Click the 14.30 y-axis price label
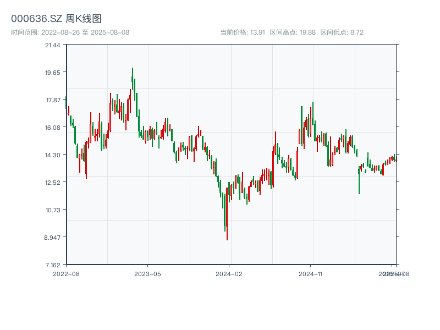The image size is (440, 330). (53, 155)
